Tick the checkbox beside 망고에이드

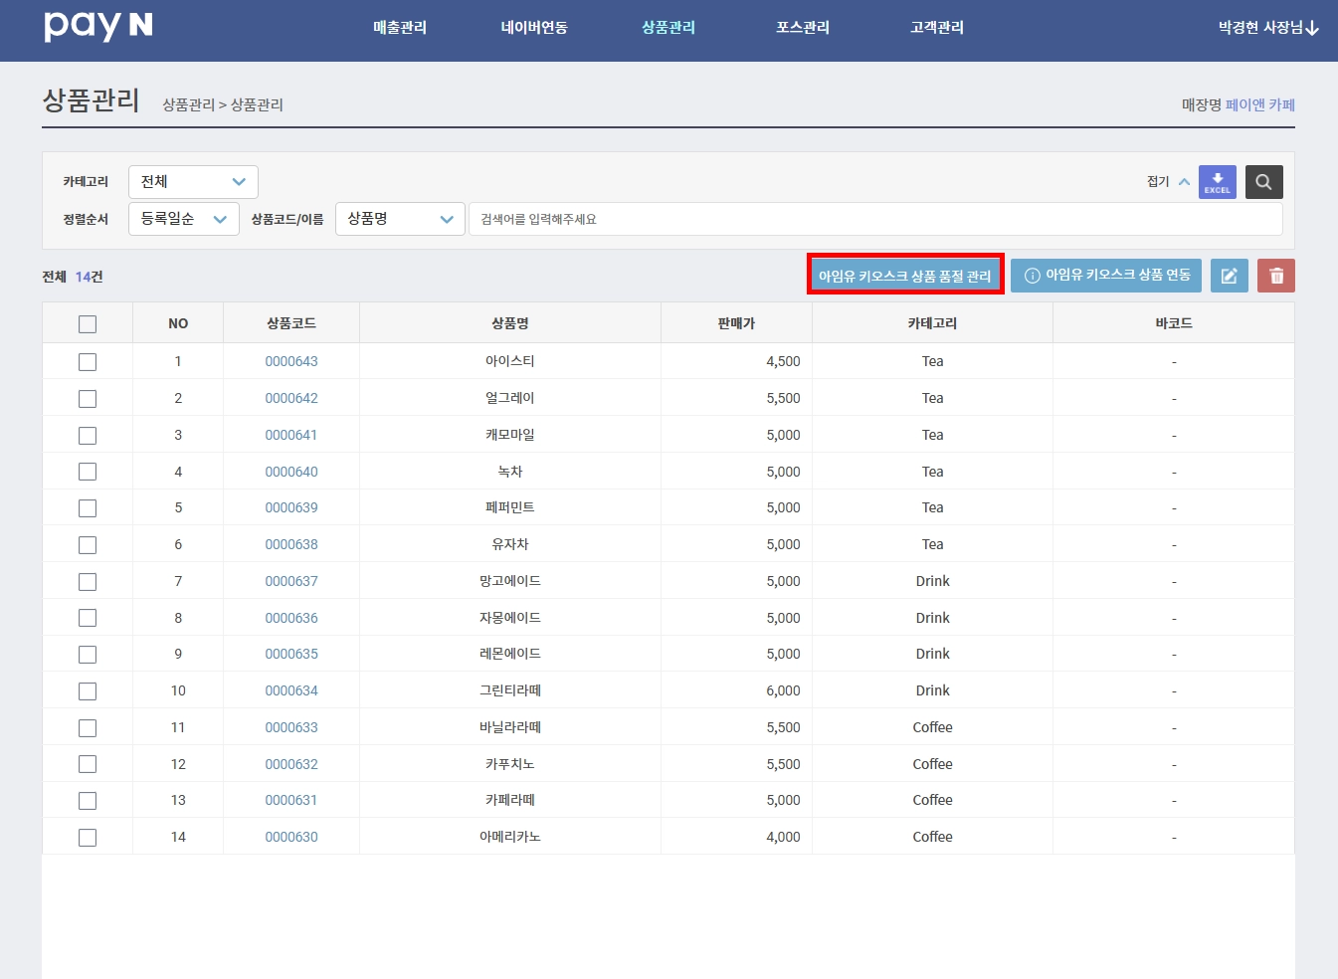coord(88,581)
